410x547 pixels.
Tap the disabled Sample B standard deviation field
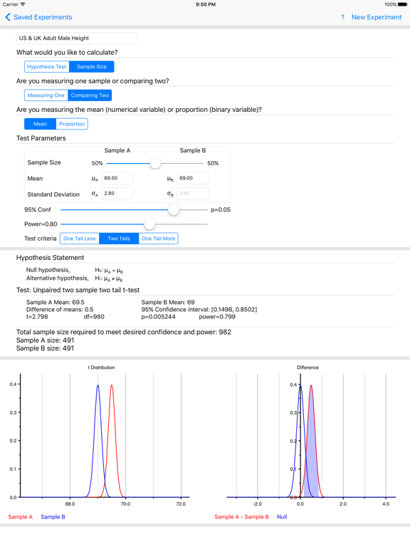point(192,193)
